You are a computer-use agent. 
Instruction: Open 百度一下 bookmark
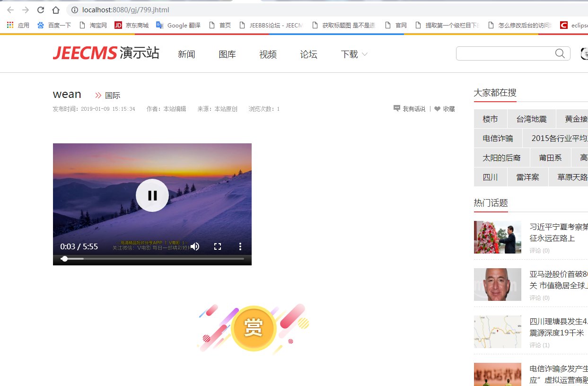coord(54,25)
